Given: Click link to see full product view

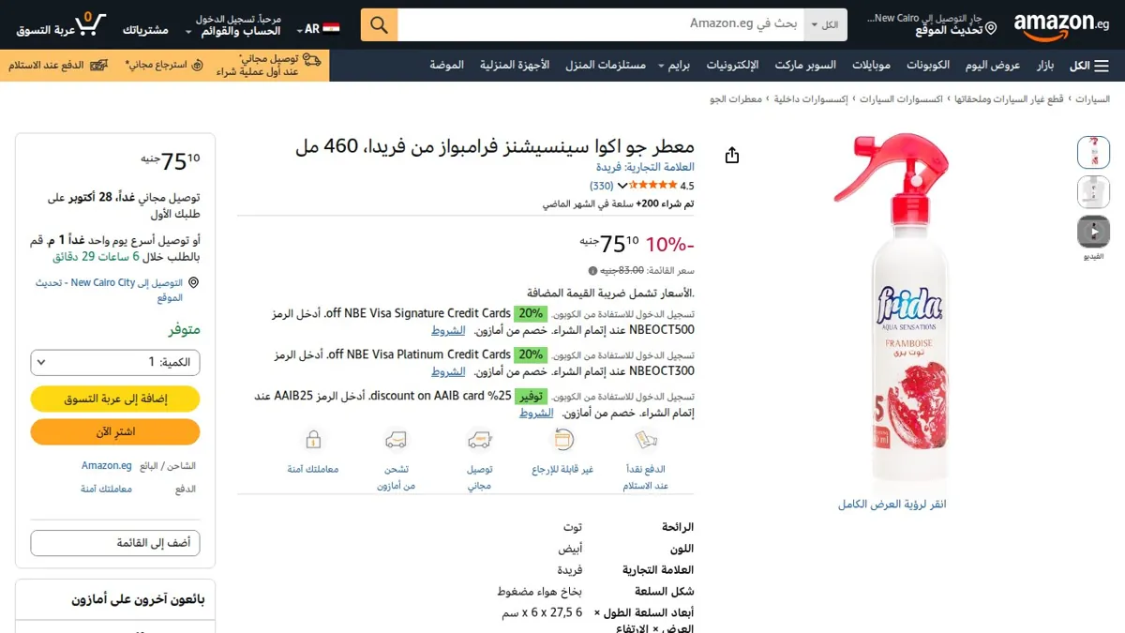Looking at the screenshot, I should click(x=892, y=504).
